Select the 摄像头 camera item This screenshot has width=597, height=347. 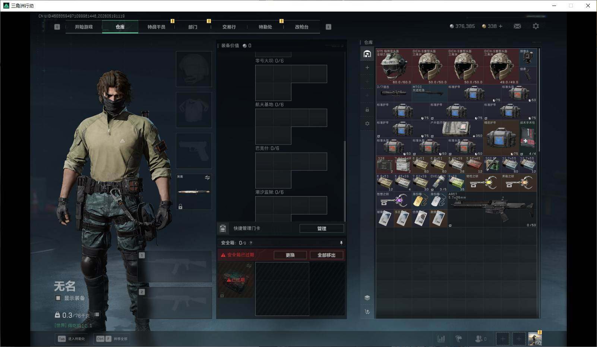[x=528, y=57]
